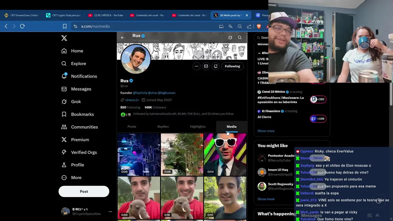Switch to the Posts tab

132,126
